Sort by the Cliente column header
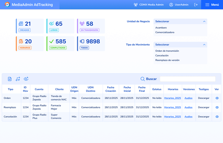The image size is (223, 143). pyautogui.click(x=59, y=89)
